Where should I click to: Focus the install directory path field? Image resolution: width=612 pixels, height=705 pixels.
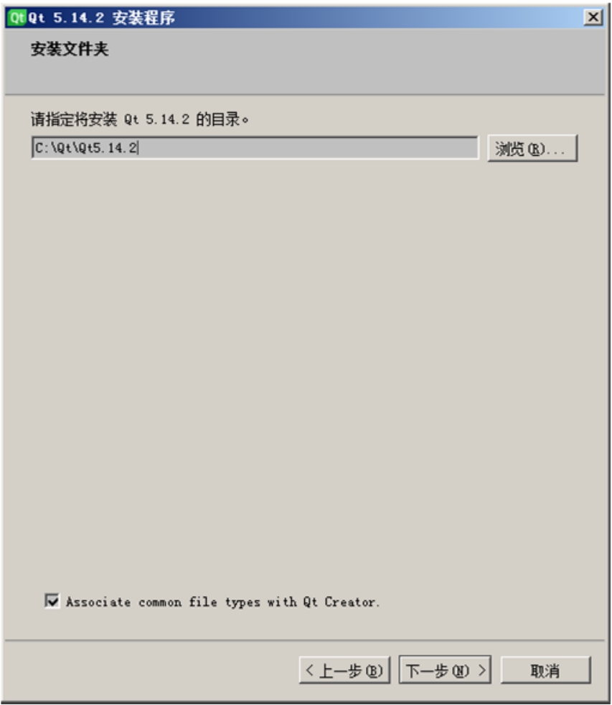click(x=255, y=147)
